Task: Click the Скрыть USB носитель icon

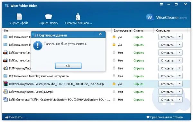Action: tap(78, 17)
